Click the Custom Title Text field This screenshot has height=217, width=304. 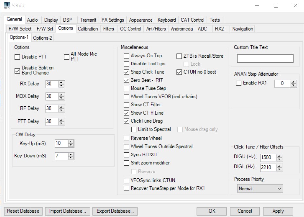click(265, 59)
